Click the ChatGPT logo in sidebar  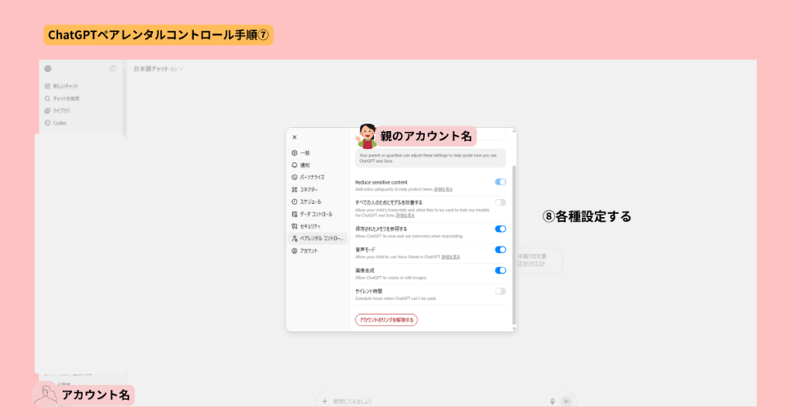click(48, 69)
